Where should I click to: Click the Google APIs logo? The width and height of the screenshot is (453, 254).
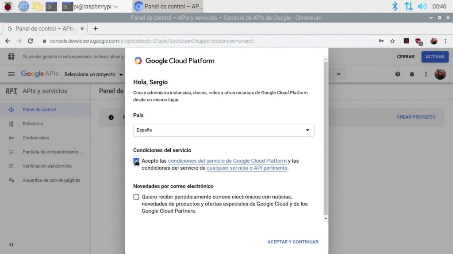pos(39,74)
